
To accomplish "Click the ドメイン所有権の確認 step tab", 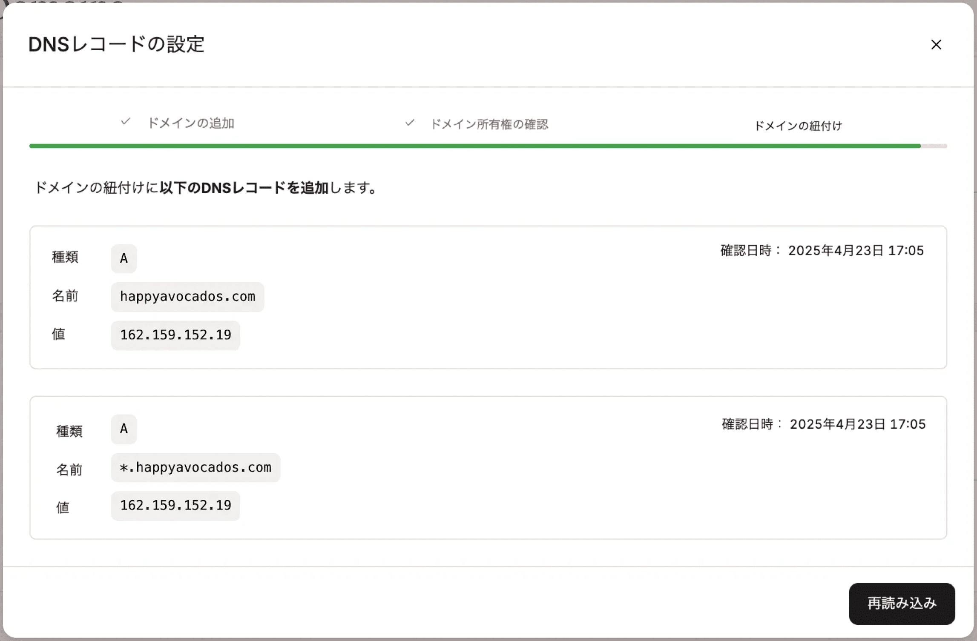I will [x=489, y=124].
